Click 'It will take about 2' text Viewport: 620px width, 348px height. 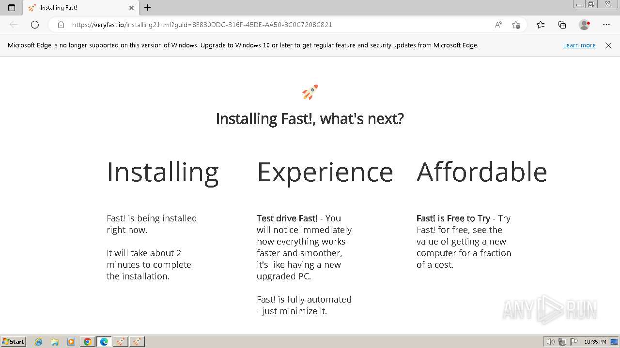tap(144, 253)
